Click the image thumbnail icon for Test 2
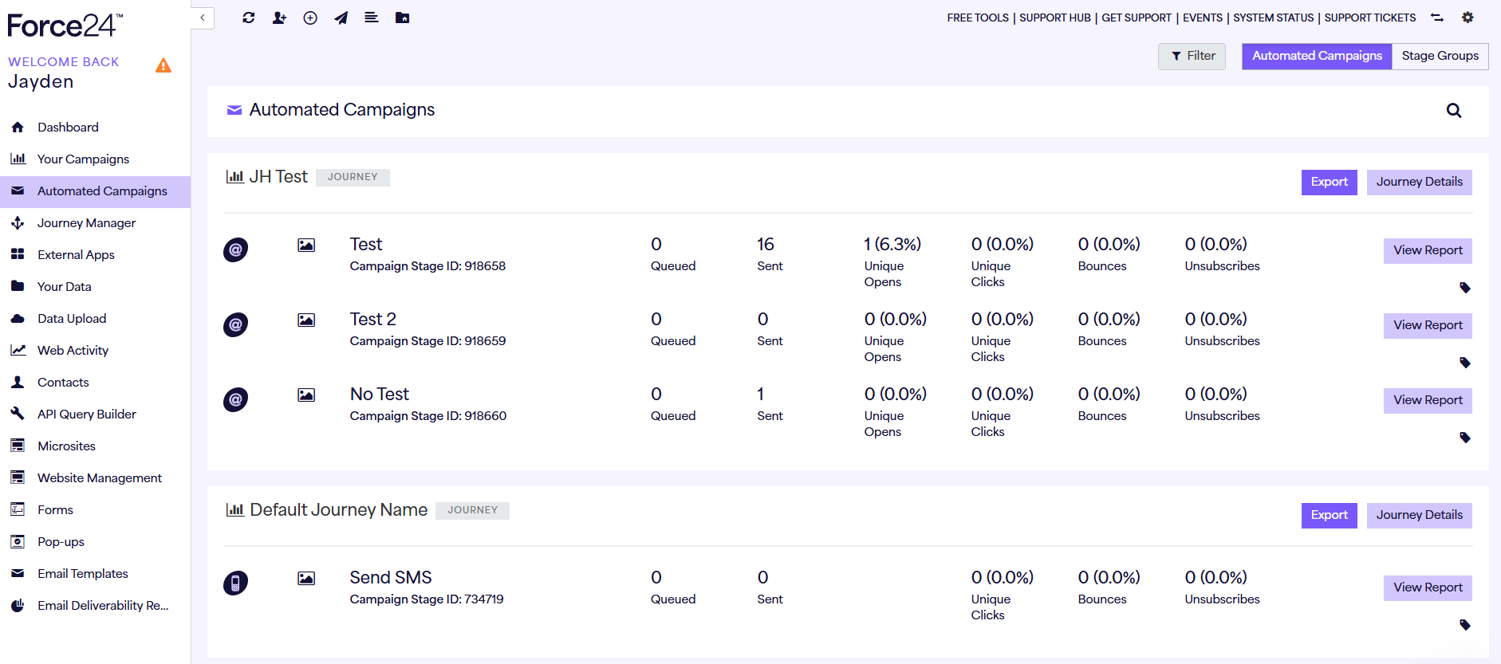 click(x=306, y=320)
